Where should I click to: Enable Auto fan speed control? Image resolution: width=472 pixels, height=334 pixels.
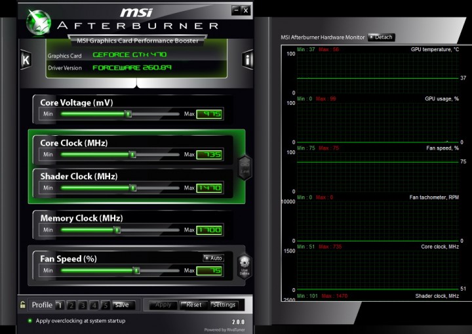[214, 258]
